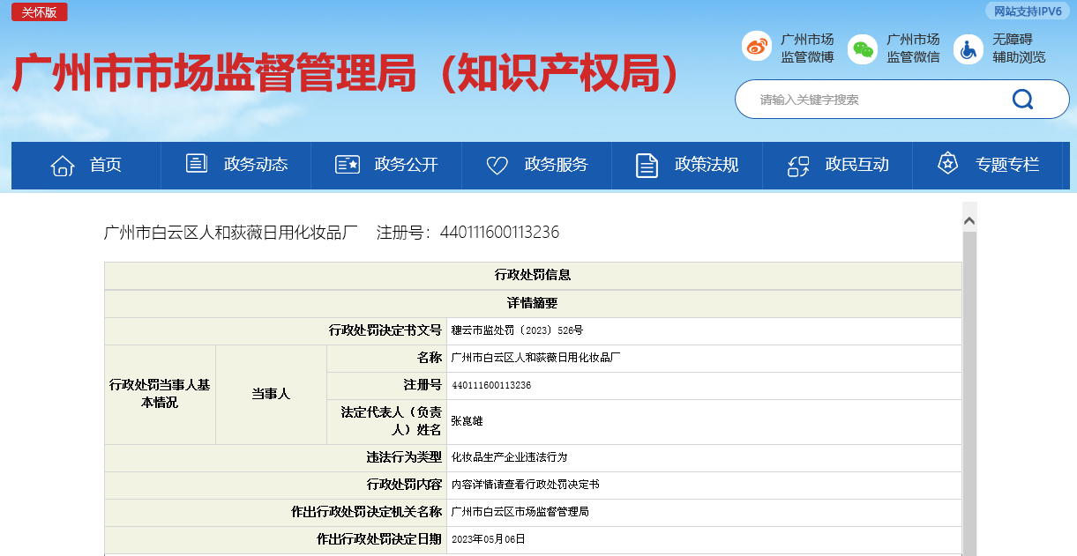Click the Weibo icon in header
The height and width of the screenshot is (556, 1077).
[757, 48]
